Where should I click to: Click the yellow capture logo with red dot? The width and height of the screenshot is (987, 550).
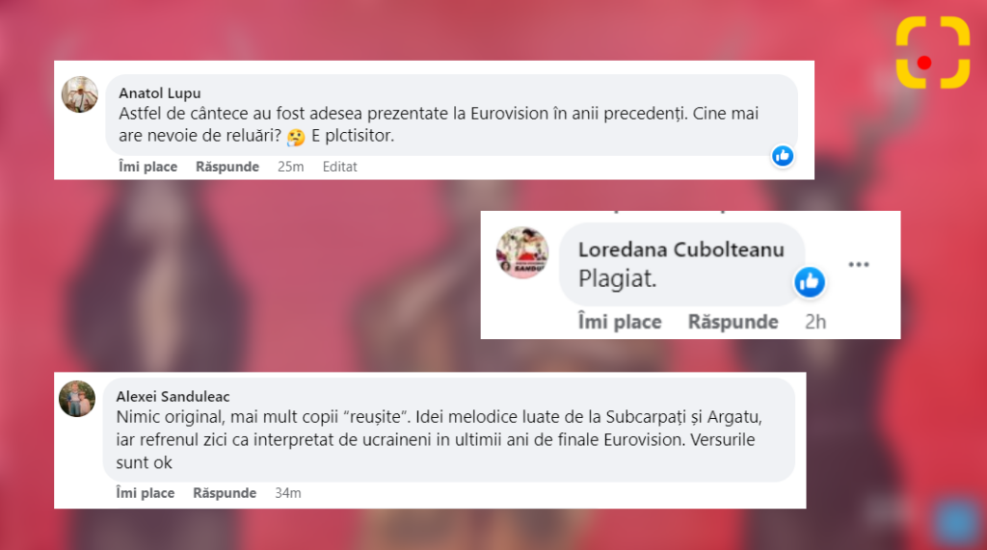point(933,52)
